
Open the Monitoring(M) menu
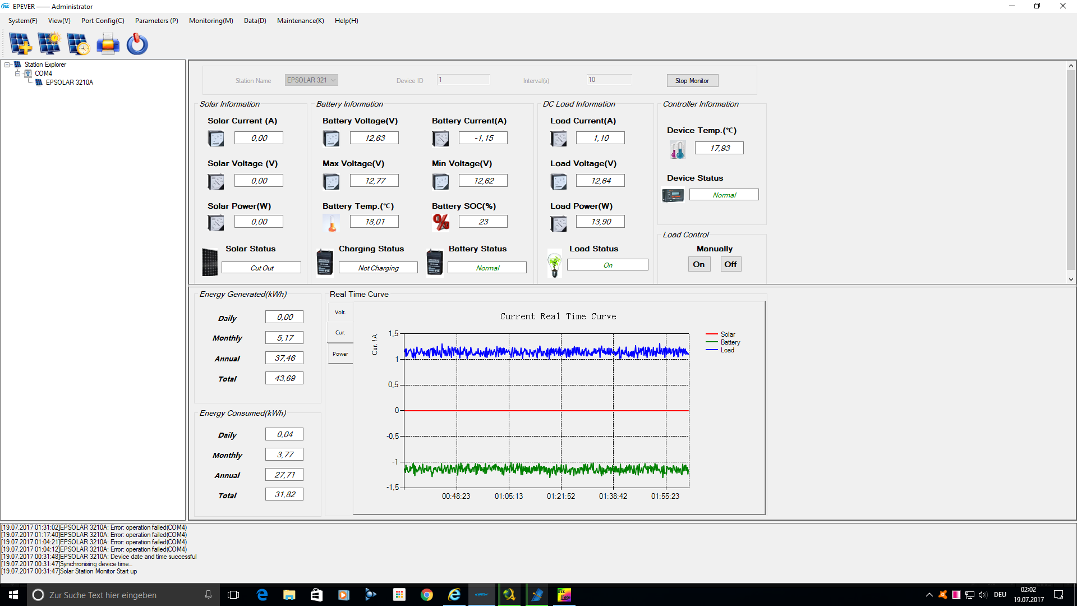pyautogui.click(x=210, y=21)
